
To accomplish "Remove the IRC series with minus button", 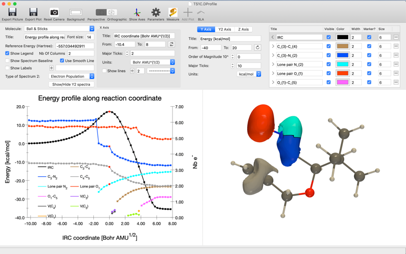I will pyautogui.click(x=396, y=37).
